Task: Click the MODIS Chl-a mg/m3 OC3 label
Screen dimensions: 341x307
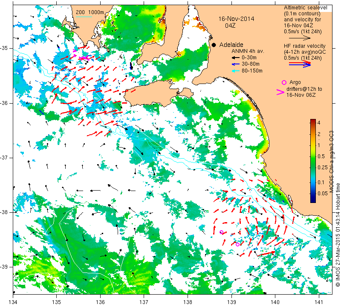Action: tap(331, 162)
